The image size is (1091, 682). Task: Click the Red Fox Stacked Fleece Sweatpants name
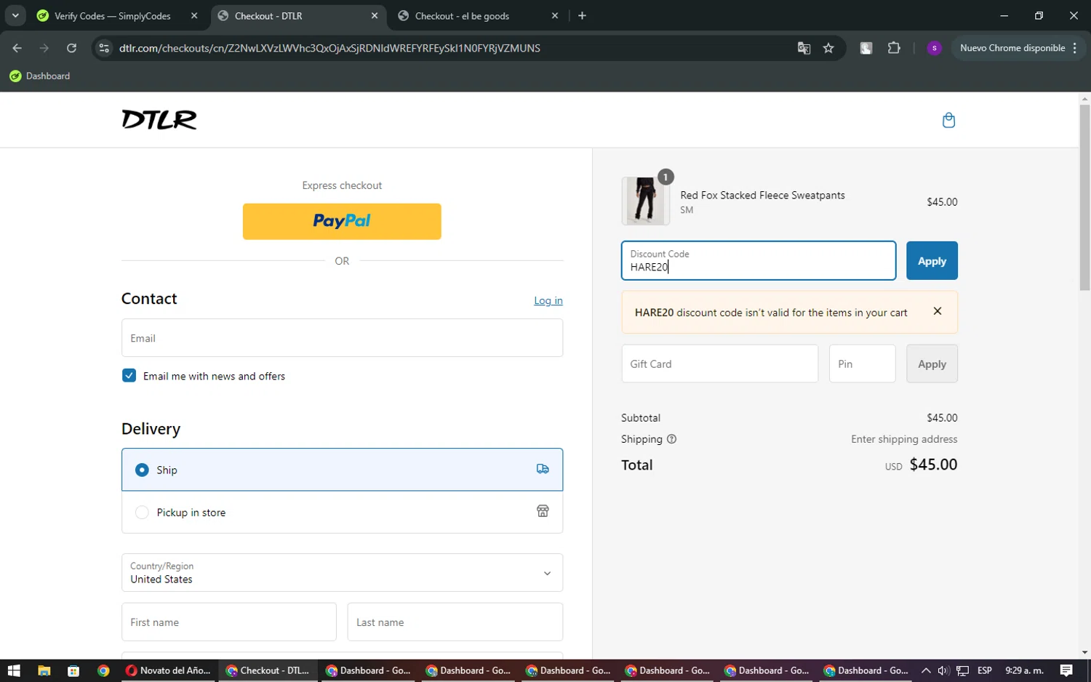[x=762, y=195]
